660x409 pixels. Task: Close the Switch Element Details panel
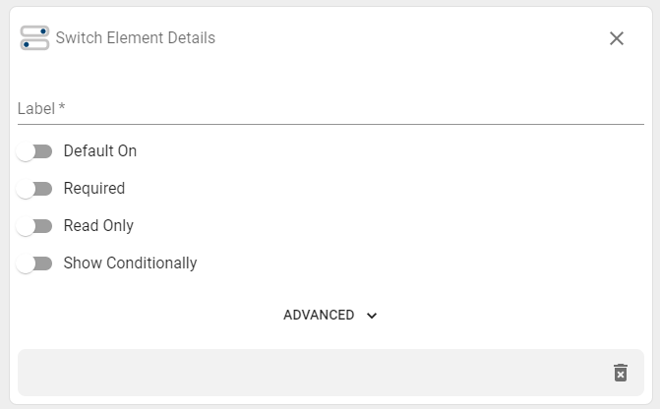coord(617,38)
